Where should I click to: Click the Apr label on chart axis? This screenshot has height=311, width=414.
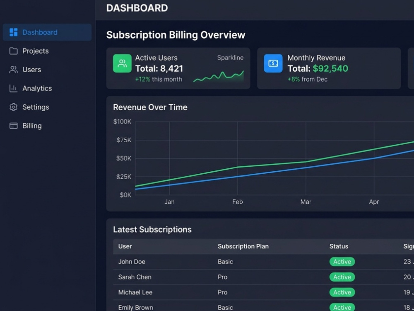pyautogui.click(x=374, y=202)
